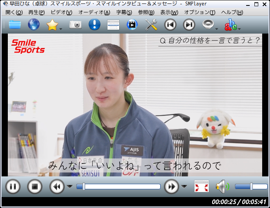Stop the video playback

click(35, 187)
